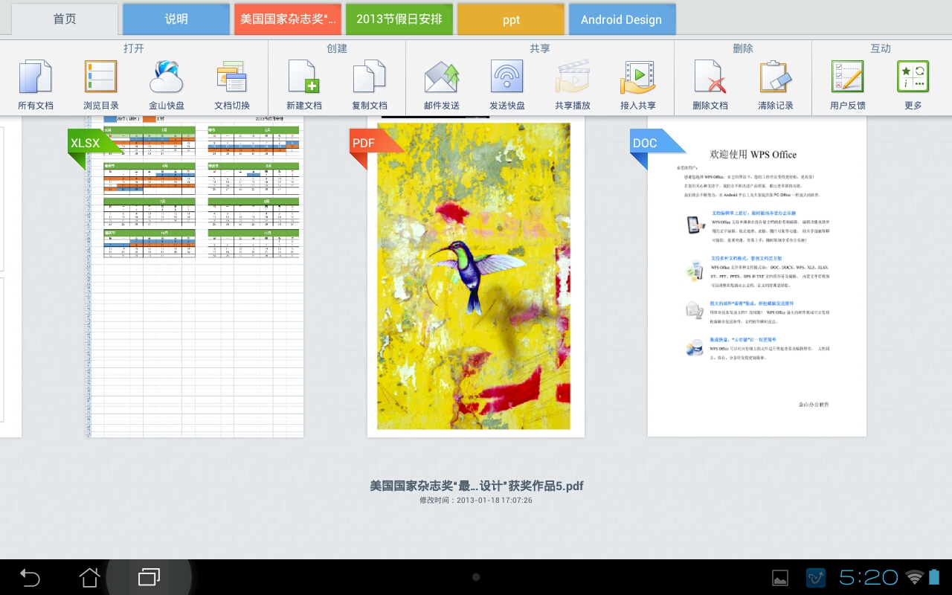952x595 pixels.
Task: Click the 共享播放 shared playback icon
Action: [573, 77]
